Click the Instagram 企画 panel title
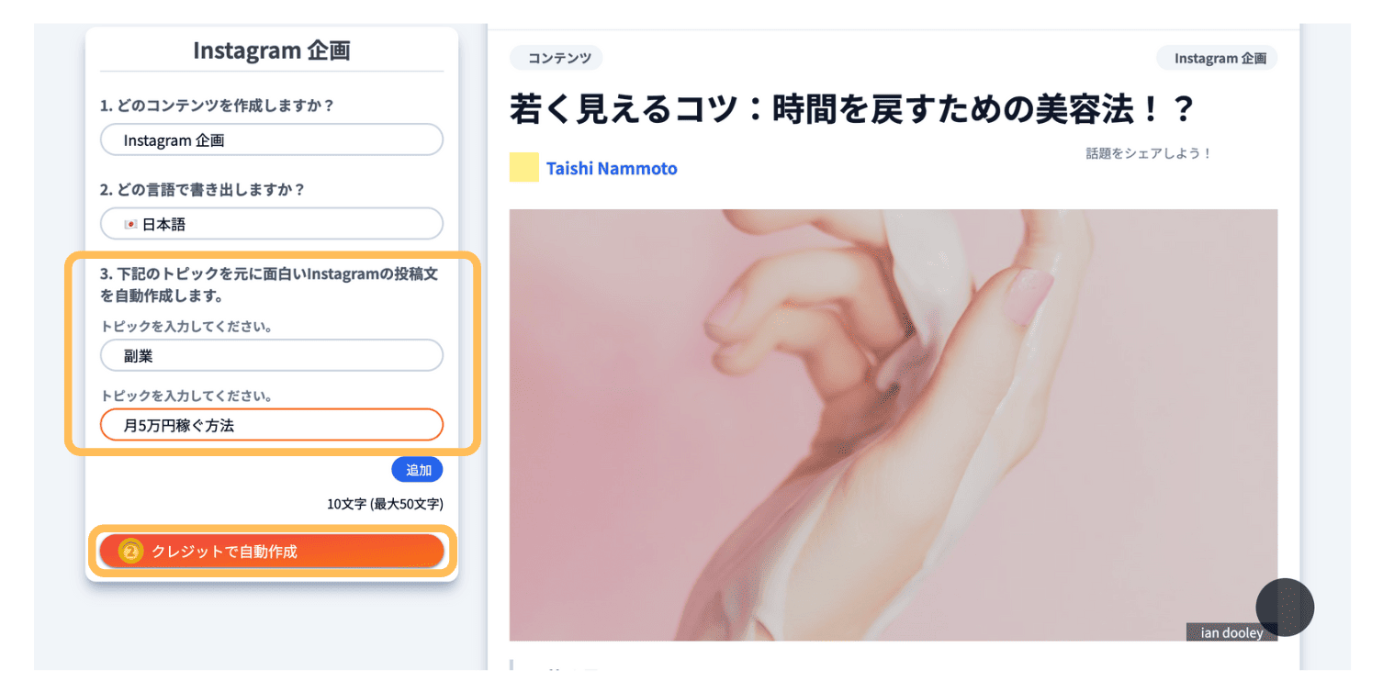The width and height of the screenshot is (1383, 692). (272, 50)
